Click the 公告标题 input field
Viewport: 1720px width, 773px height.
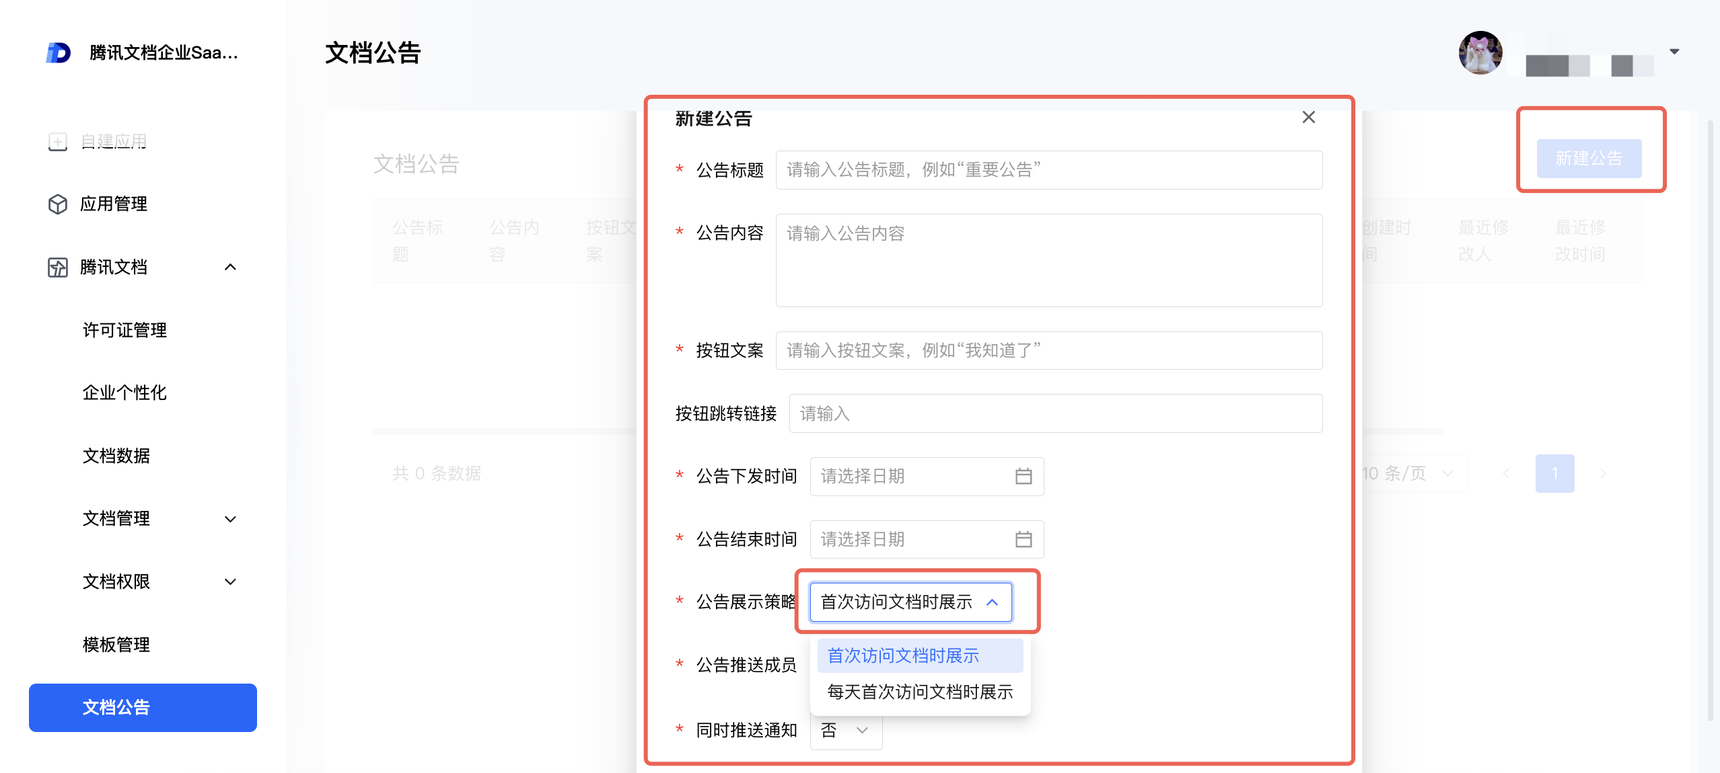(1048, 170)
